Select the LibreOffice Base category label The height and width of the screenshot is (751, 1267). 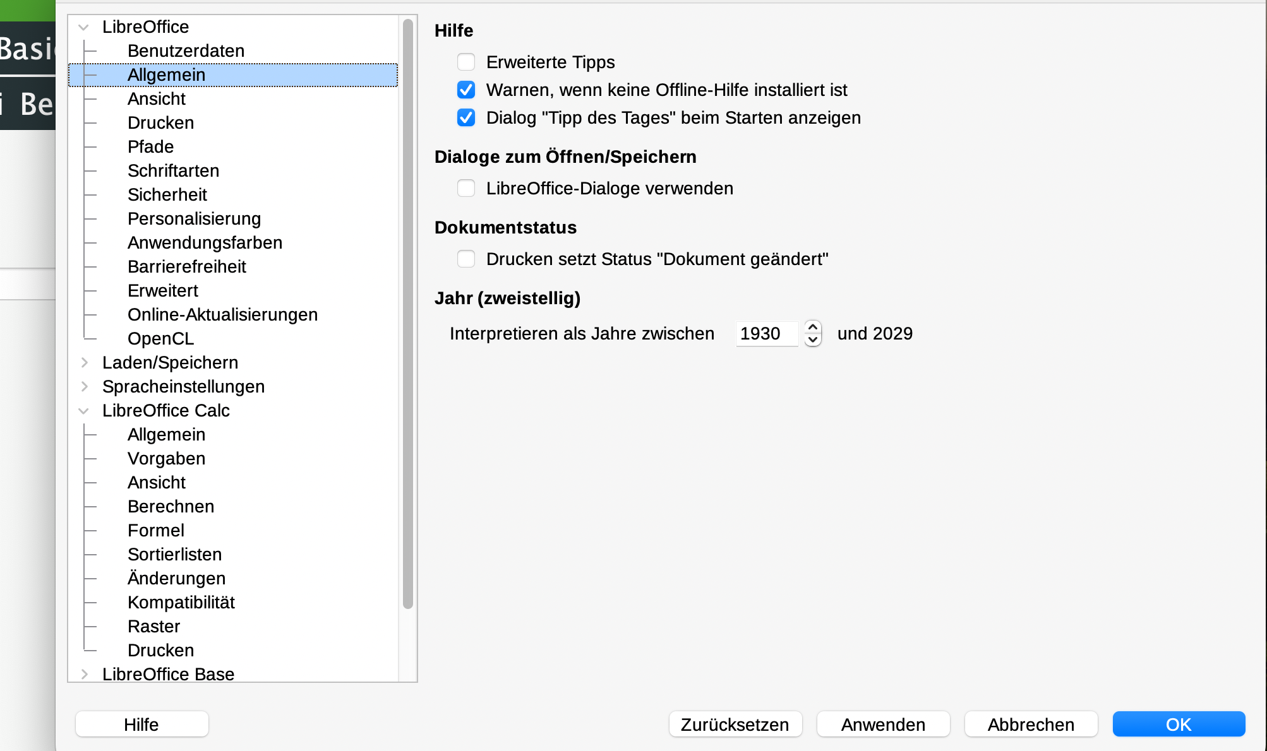(x=168, y=674)
